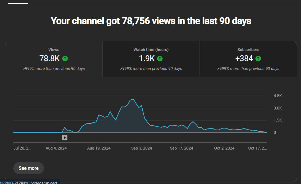Click the Sep 3, 2024 axis label
301x184 pixels.
(141, 148)
